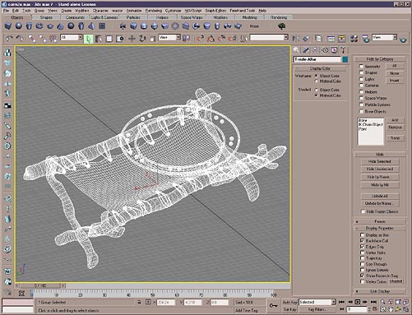This screenshot has height=315, width=412.
Task: Open the File menu
Action: point(6,11)
